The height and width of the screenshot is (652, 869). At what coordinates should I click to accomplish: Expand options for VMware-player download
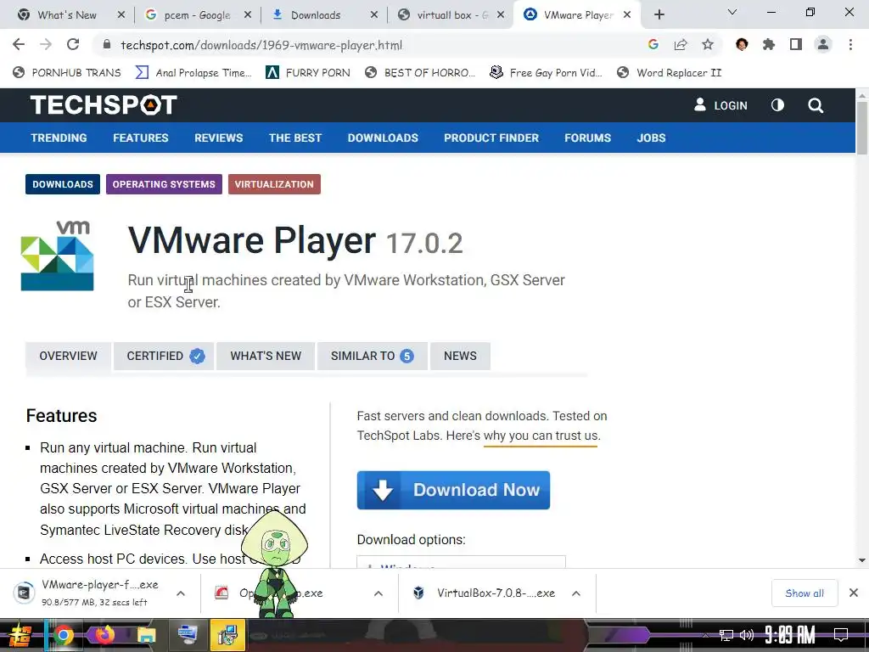click(181, 593)
